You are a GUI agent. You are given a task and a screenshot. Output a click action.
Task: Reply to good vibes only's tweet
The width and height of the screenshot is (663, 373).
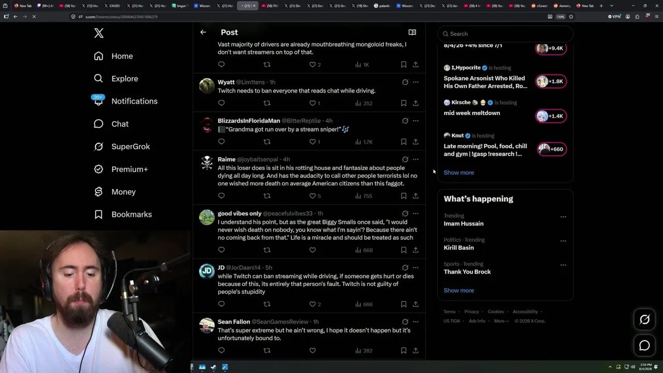pos(221,250)
